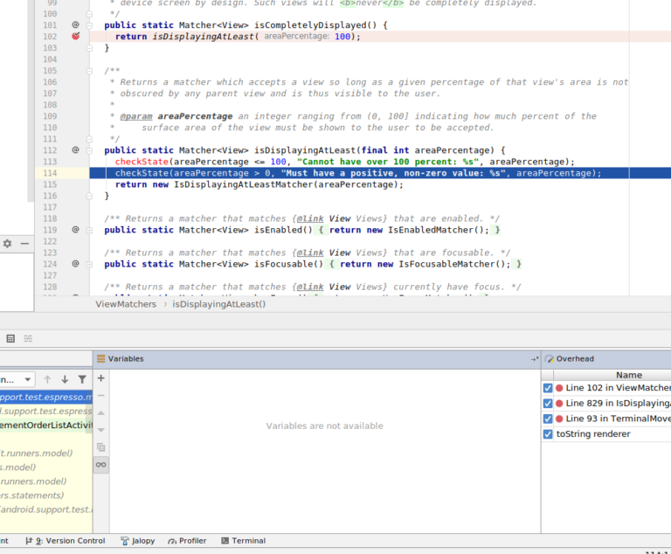
Task: Toggle the show watches glasses icon
Action: [101, 465]
